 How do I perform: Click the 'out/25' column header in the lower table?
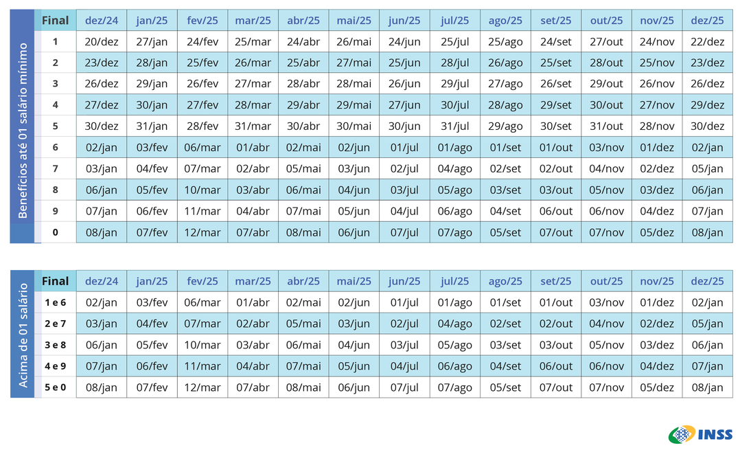click(x=606, y=281)
